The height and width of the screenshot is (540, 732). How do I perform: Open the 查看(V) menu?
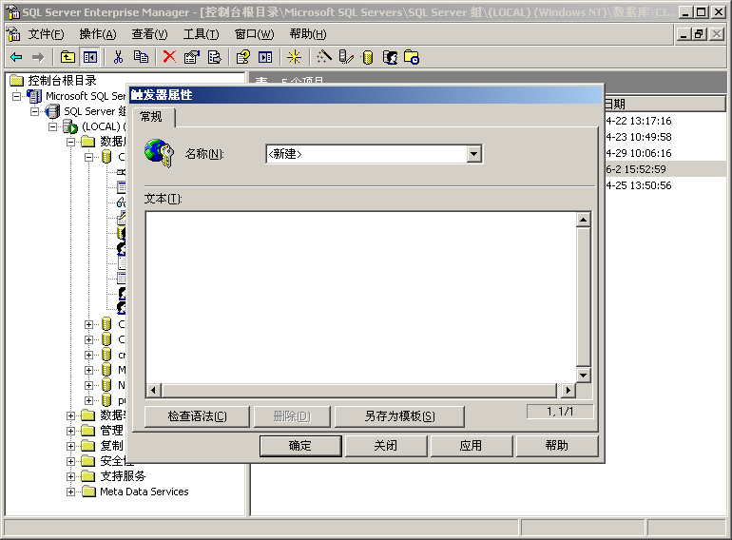tap(149, 34)
